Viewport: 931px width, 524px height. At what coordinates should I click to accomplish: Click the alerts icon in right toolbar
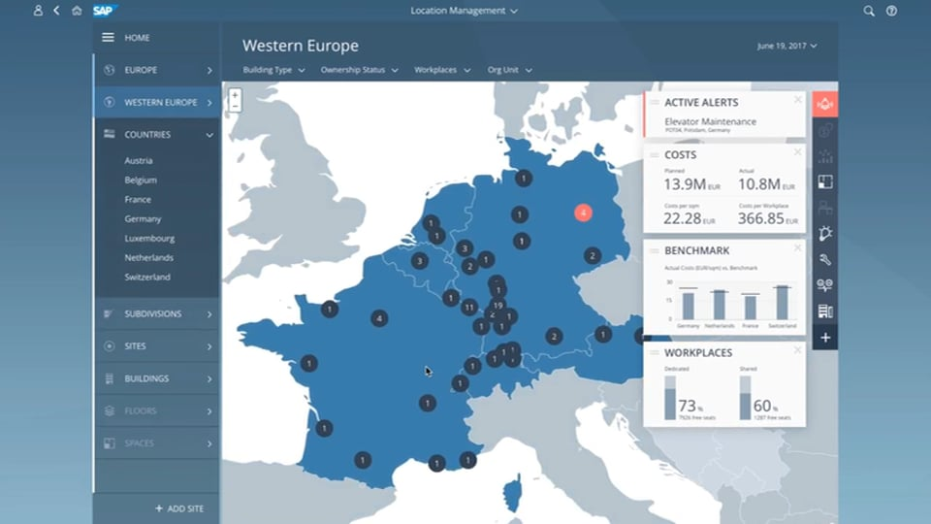point(825,103)
